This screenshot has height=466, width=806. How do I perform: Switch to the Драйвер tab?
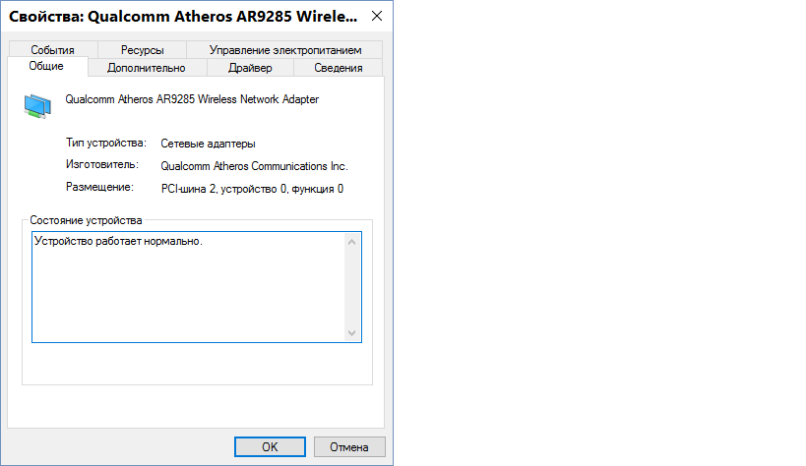[x=250, y=68]
